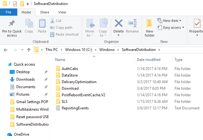Screen dimensions: 203x140
Task: Expand the New item dropdown
Action: click(169, 21)
